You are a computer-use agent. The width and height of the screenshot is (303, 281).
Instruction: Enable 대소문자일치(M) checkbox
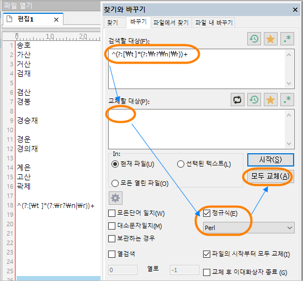(x=111, y=226)
